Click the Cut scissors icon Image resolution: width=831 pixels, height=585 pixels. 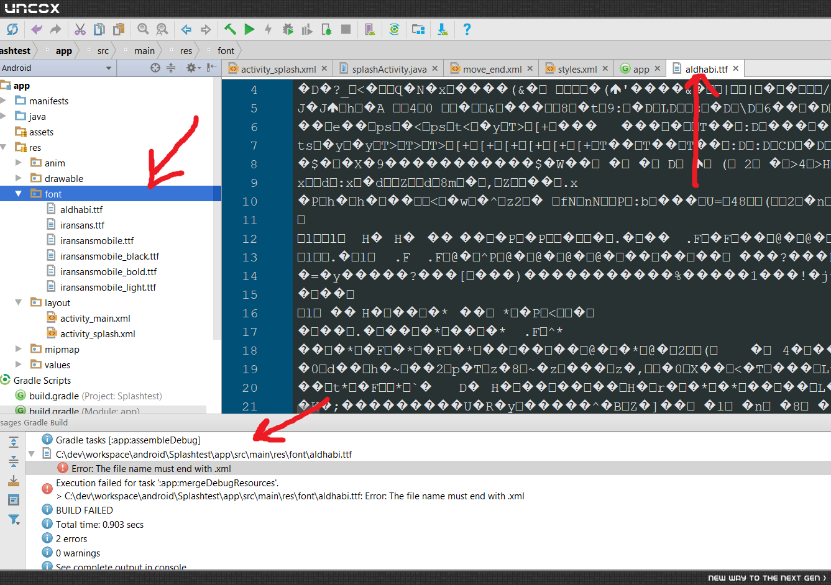coord(80,29)
